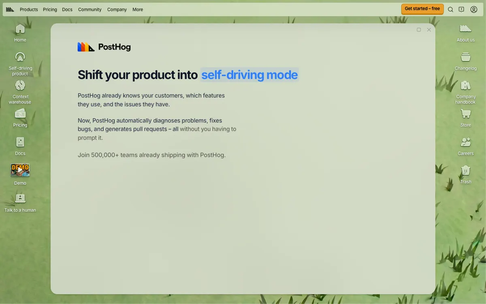
Task: Maximize the PostHog window
Action: pyautogui.click(x=419, y=30)
